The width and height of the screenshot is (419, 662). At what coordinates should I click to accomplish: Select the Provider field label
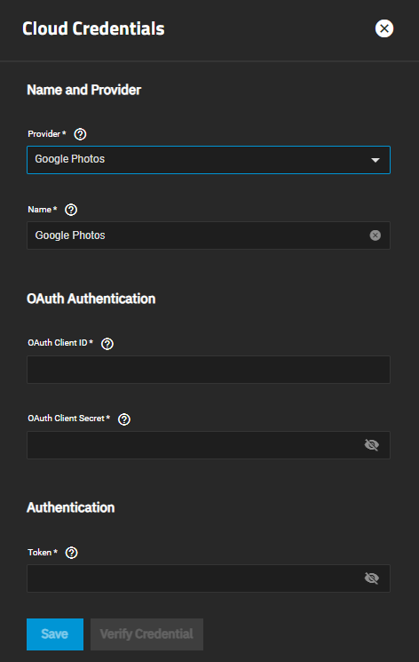47,134
